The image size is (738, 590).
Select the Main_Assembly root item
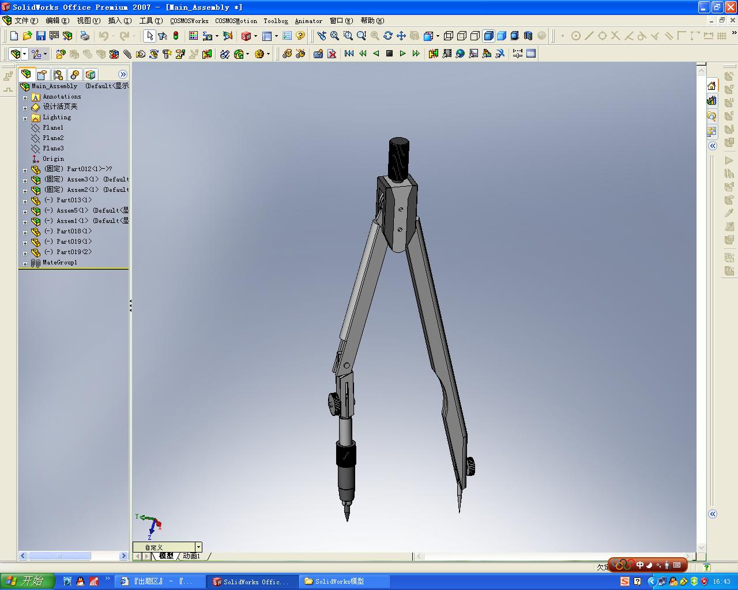[54, 86]
